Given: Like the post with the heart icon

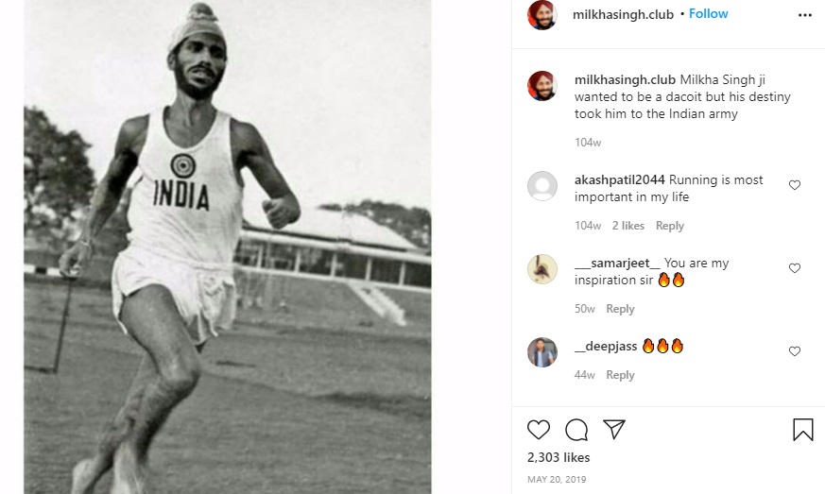Looking at the screenshot, I should pyautogui.click(x=539, y=430).
